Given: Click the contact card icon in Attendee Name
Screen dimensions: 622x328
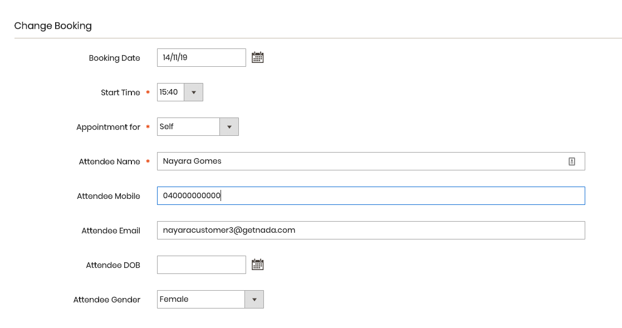Looking at the screenshot, I should click(572, 161).
